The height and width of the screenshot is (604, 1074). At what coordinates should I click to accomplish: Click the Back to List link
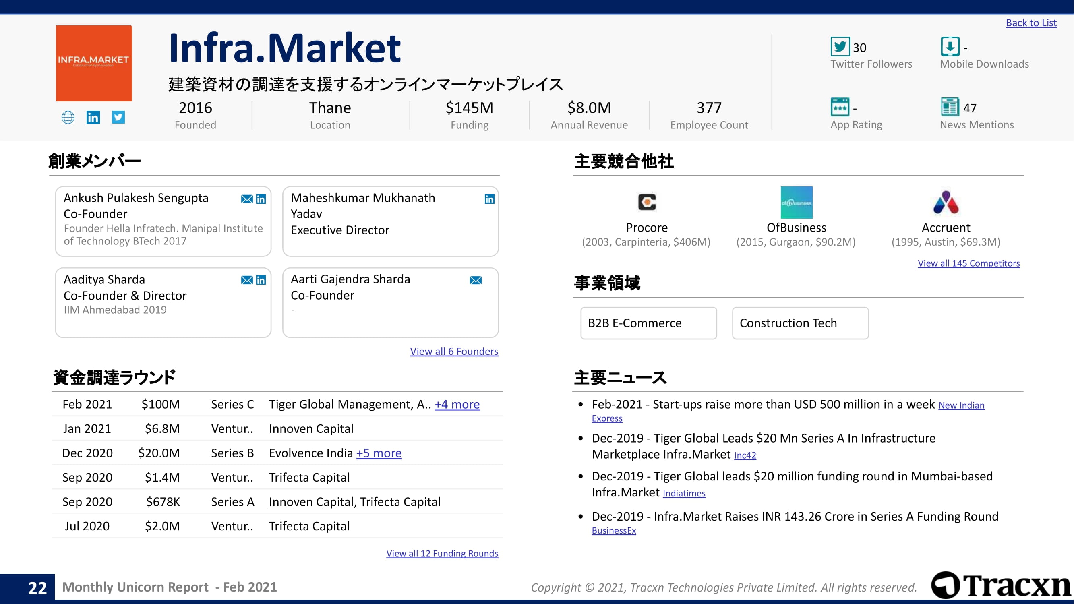point(1031,23)
